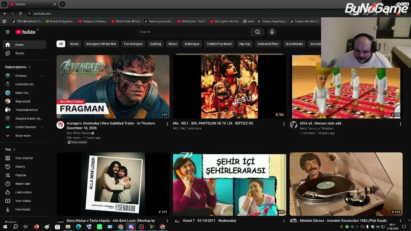This screenshot has width=411, height=231.
Task: Open Shorts in the sidebar
Action: [24, 53]
